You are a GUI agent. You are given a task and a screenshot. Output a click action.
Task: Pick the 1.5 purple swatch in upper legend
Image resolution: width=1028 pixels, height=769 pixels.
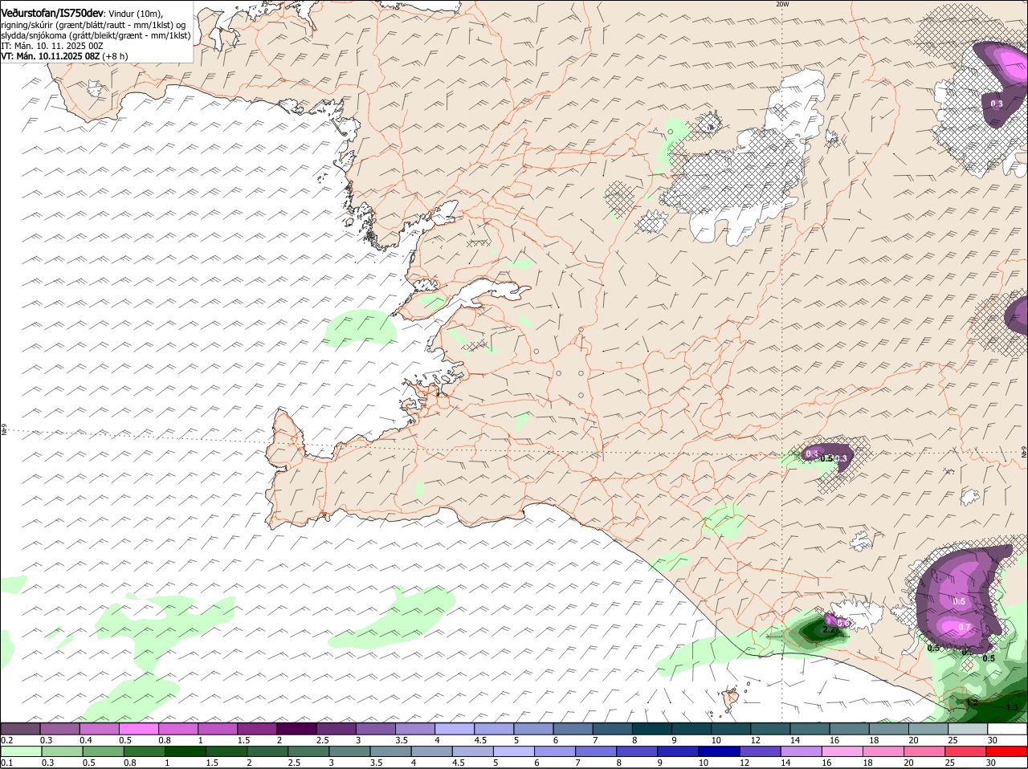tap(256, 728)
